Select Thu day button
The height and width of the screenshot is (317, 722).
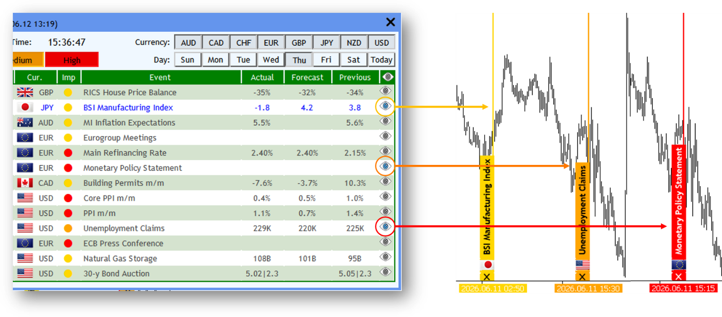click(298, 60)
